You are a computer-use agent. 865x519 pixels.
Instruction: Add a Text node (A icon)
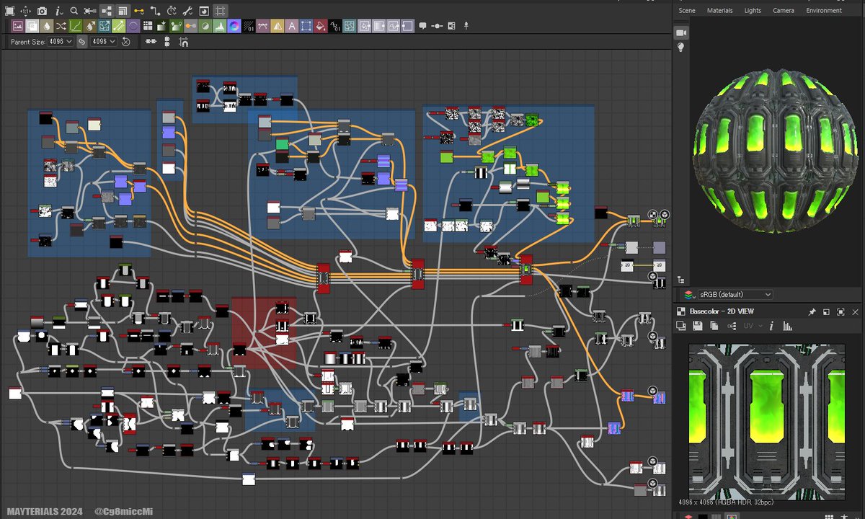[x=292, y=26]
